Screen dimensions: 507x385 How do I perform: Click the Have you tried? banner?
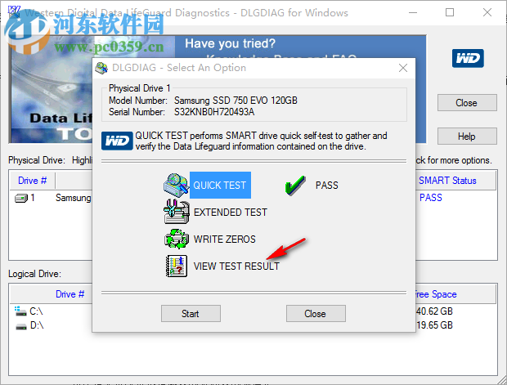[301, 47]
